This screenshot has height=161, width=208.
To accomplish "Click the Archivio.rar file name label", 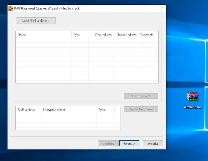I will pyautogui.click(x=193, y=107).
